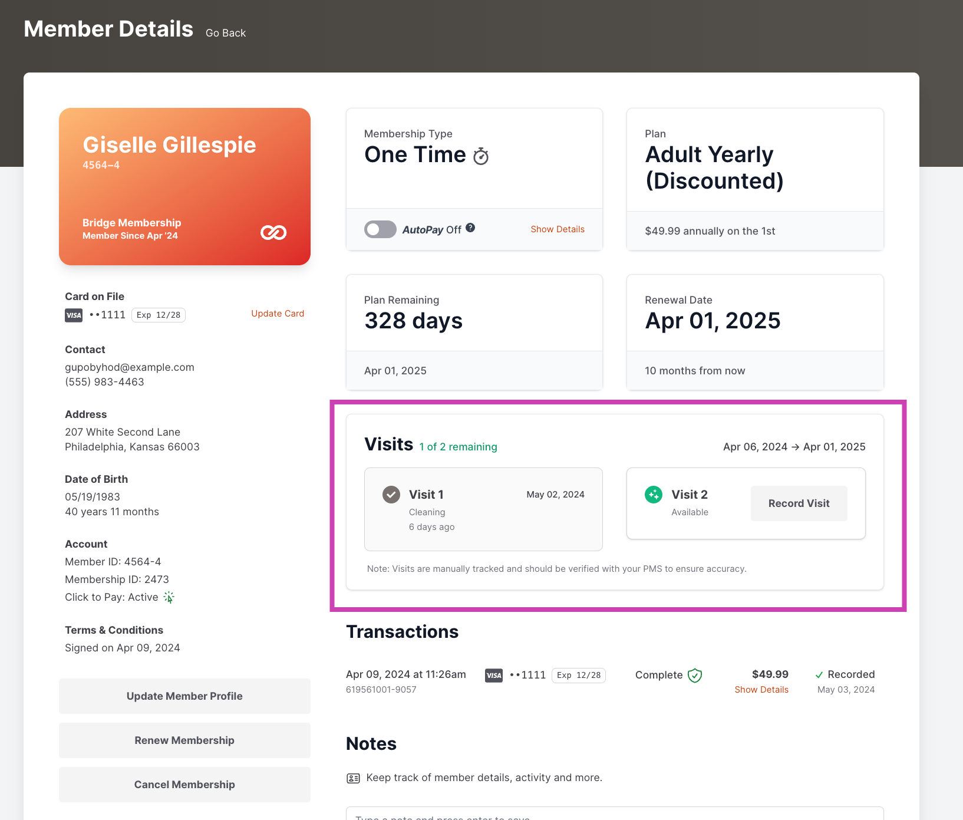Click the Member ID: 4564-4 line
Viewport: 963px width, 820px height.
click(x=113, y=562)
